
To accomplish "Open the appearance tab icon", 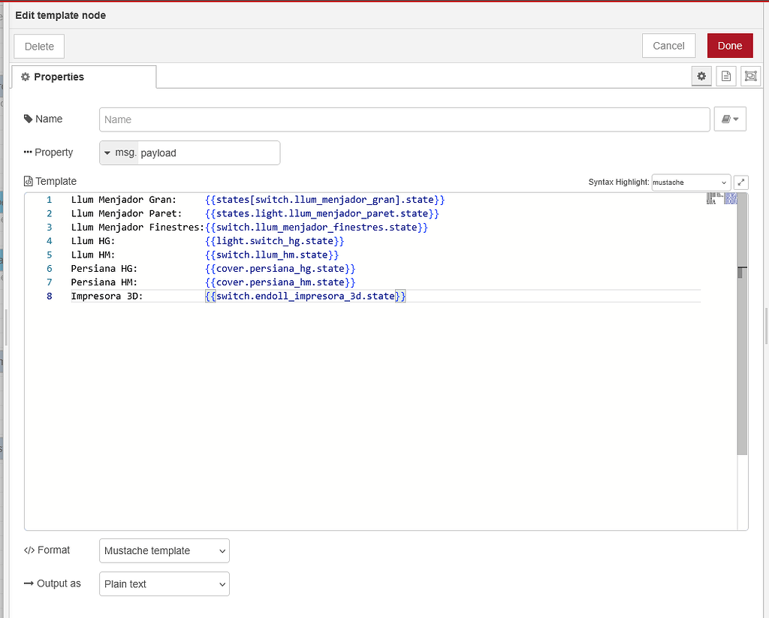I will tap(750, 76).
